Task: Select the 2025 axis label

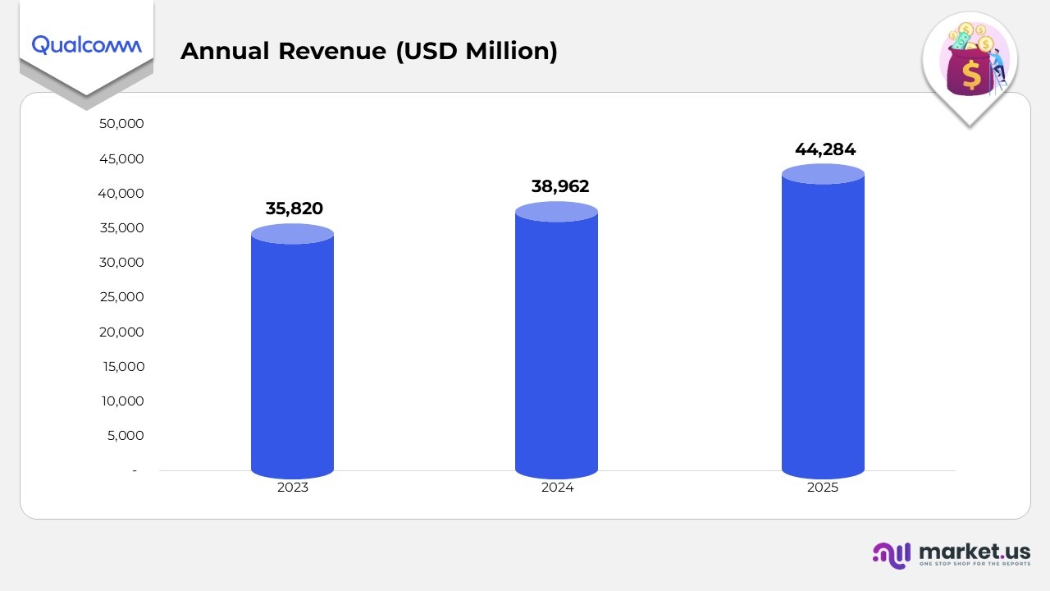Action: [823, 487]
